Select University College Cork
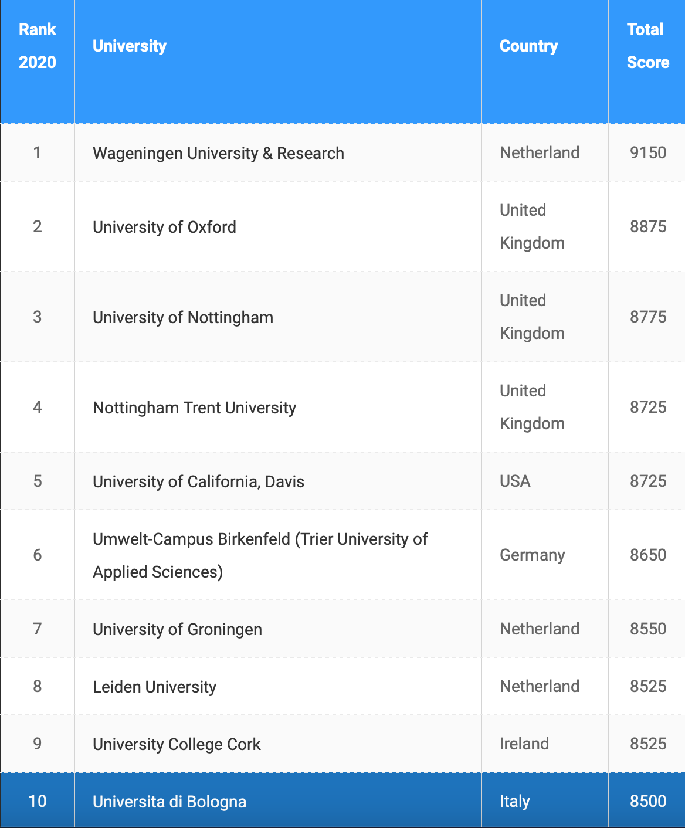Viewport: 685px width, 828px height. click(x=177, y=744)
